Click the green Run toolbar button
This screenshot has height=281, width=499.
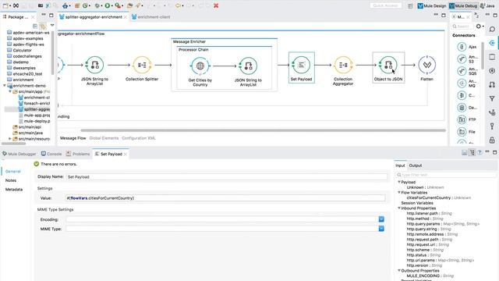pyautogui.click(x=108, y=5)
